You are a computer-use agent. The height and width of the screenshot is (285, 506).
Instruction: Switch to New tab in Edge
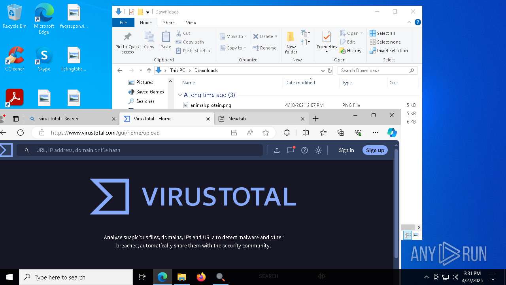click(x=261, y=119)
